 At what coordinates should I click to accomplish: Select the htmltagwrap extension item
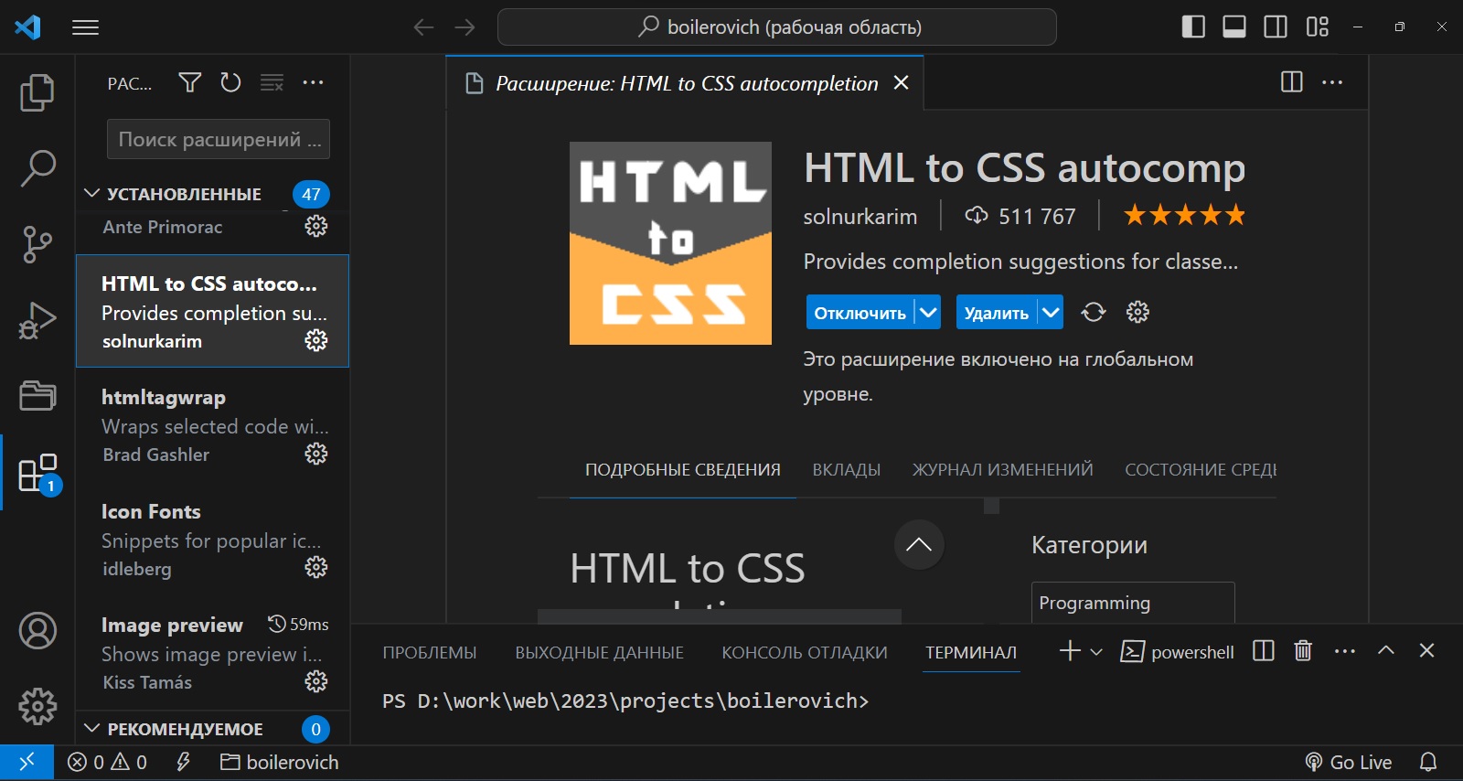212,425
